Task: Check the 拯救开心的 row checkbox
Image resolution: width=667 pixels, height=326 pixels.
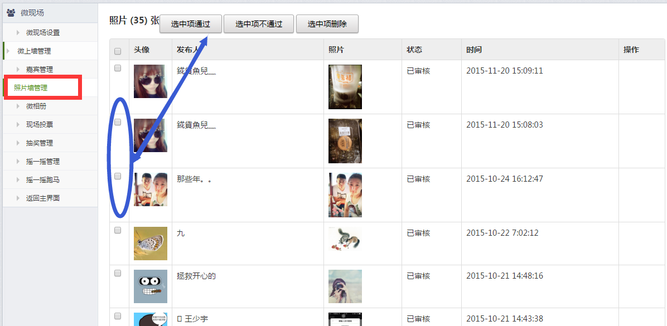Action: [118, 273]
